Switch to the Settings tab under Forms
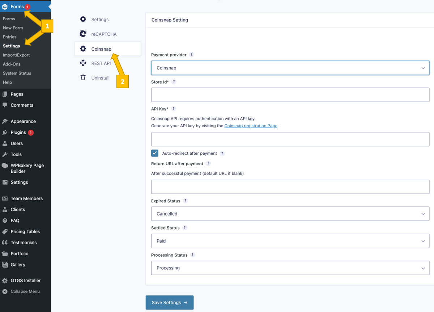The width and height of the screenshot is (434, 312). pos(11,46)
